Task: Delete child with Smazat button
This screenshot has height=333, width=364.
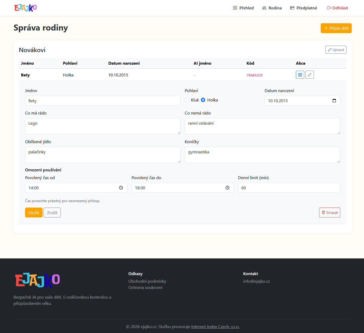Action: [x=329, y=213]
